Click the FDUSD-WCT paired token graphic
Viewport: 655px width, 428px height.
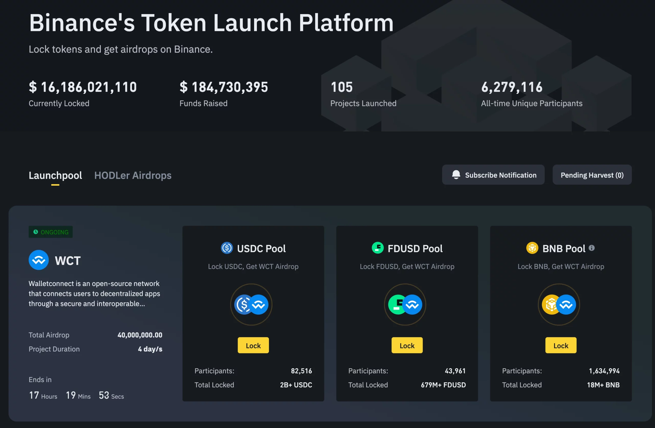pos(405,305)
